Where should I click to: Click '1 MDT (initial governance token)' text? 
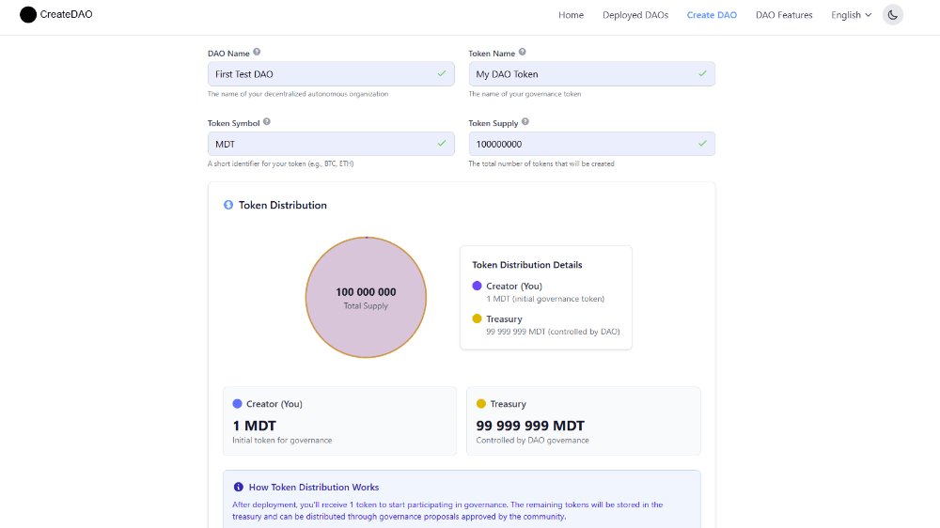click(x=545, y=299)
